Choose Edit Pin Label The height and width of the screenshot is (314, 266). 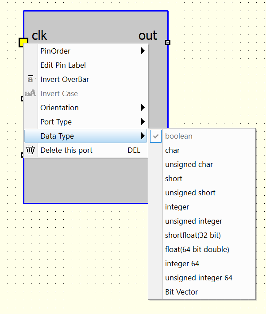click(x=63, y=65)
